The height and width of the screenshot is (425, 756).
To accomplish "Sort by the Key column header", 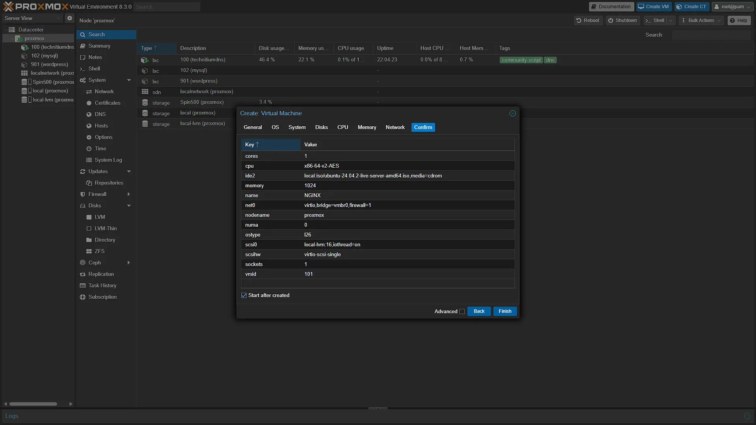I will (x=271, y=145).
